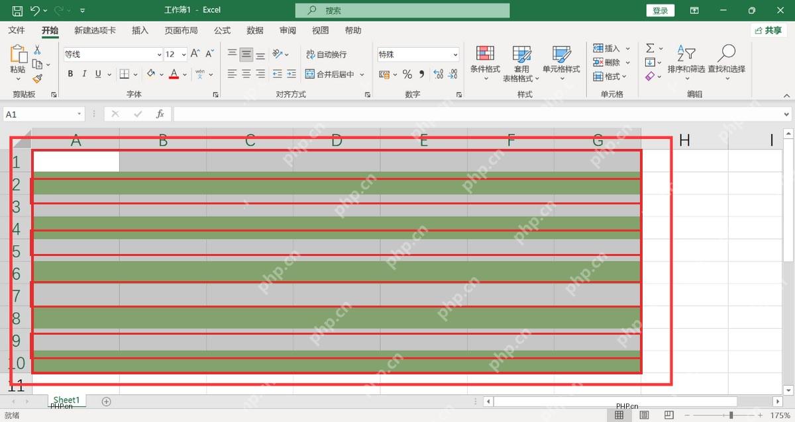The image size is (795, 422).
Task: Open 条件格式 conditional formatting
Action: click(x=485, y=63)
